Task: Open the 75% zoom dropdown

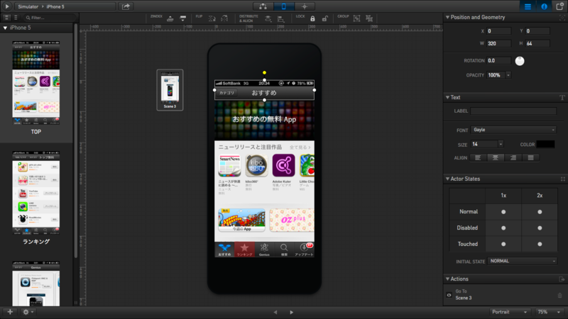Action: (549, 312)
